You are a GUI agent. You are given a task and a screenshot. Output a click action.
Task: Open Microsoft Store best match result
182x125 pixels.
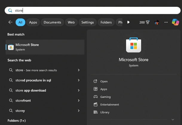45,47
